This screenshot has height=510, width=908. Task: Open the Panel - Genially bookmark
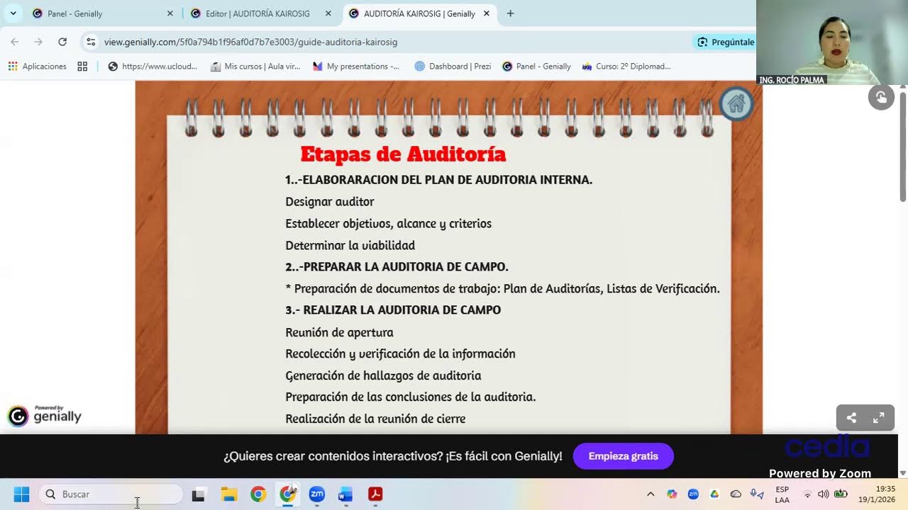point(536,66)
